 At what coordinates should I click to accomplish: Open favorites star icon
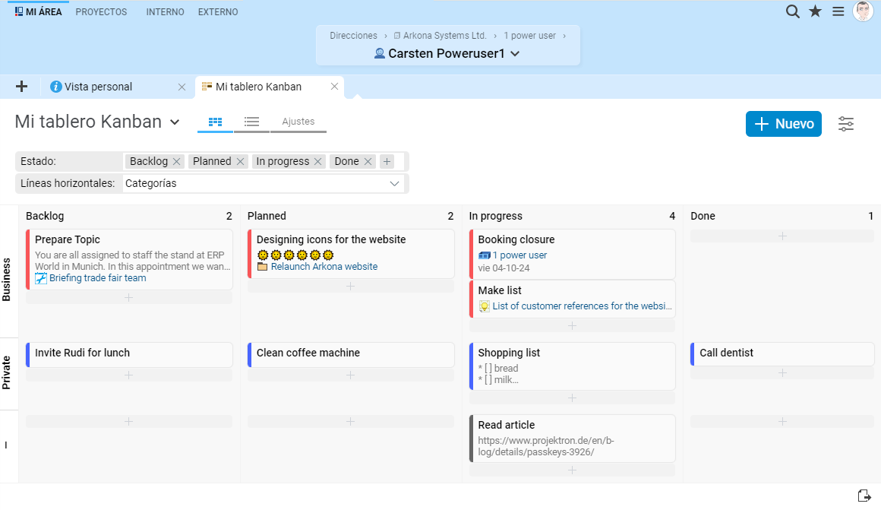[x=815, y=11]
